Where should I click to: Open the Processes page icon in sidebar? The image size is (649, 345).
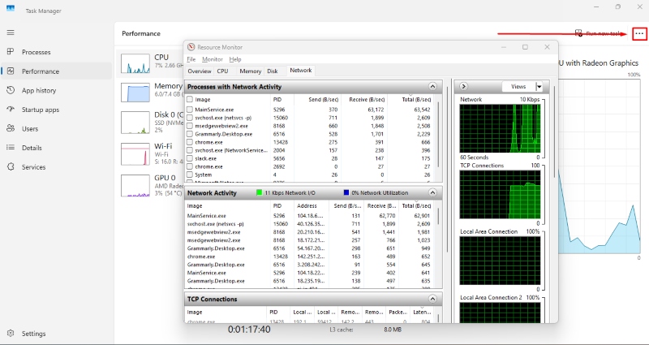point(11,52)
